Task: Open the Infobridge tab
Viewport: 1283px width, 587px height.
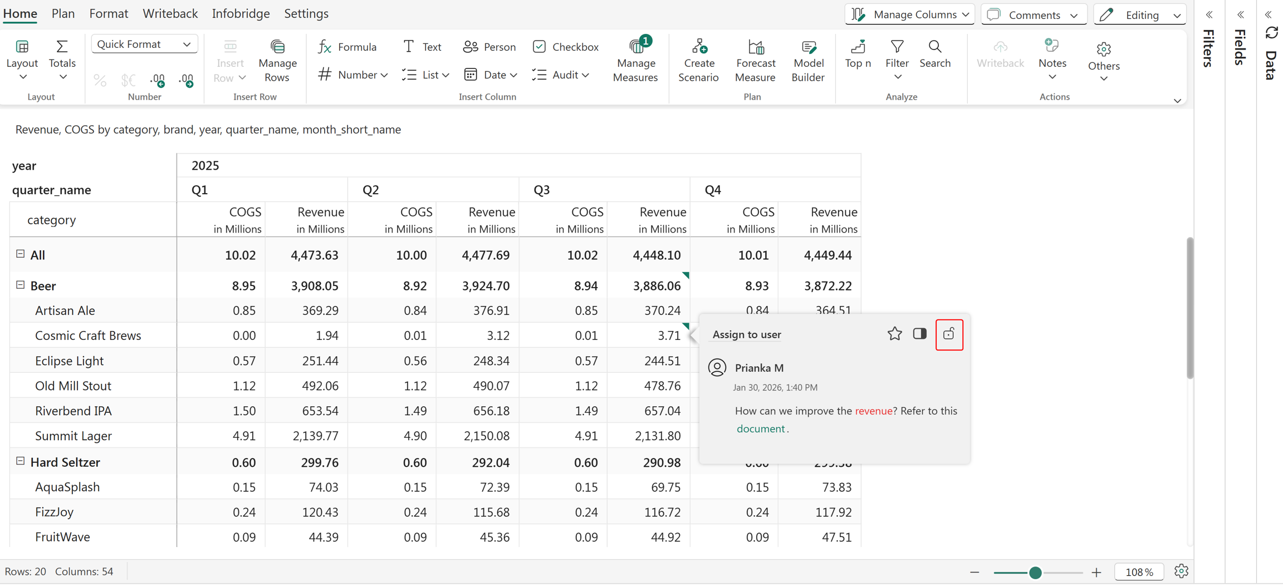Action: (x=241, y=13)
